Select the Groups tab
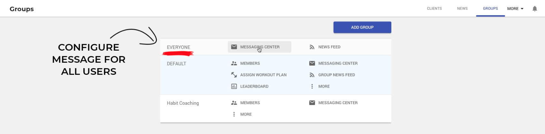This screenshot has width=545, height=134. click(x=490, y=9)
